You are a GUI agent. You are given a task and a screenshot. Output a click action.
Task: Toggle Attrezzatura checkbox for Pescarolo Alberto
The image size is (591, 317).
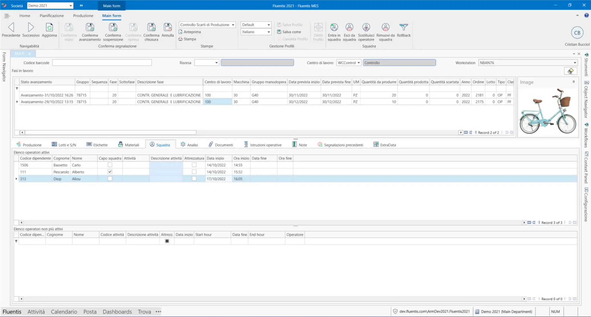(194, 172)
